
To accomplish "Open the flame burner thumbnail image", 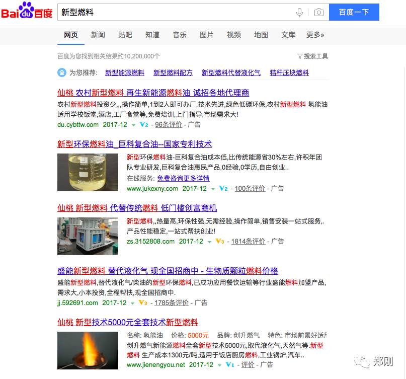I will click(88, 350).
